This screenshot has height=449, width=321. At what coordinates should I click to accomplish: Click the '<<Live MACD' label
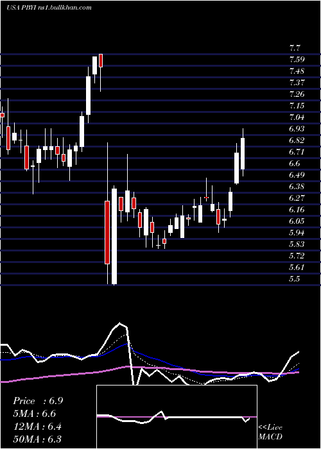click(x=270, y=432)
